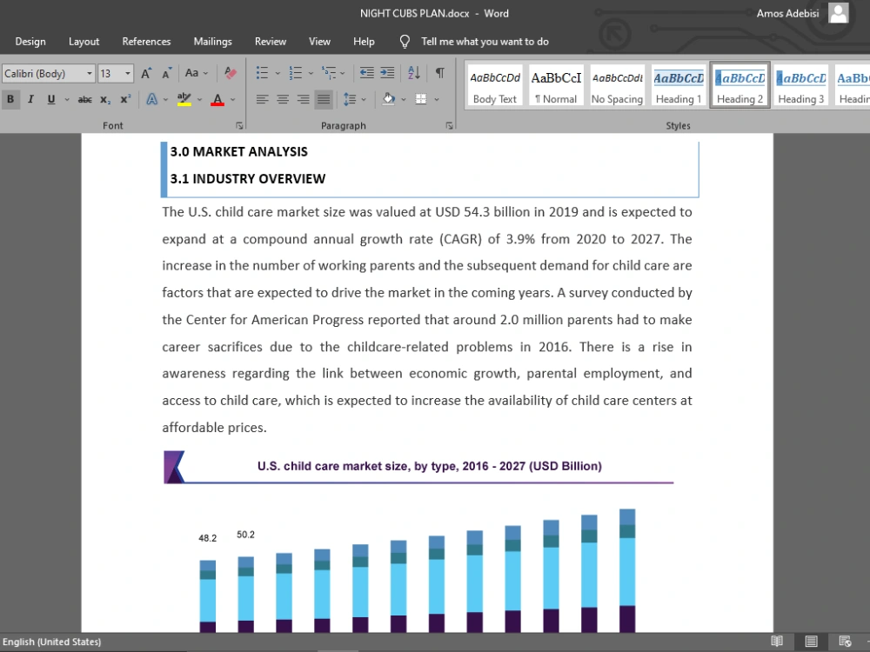Screen dimensions: 870x652
Task: Switch to Read Mode view
Action: tap(777, 642)
